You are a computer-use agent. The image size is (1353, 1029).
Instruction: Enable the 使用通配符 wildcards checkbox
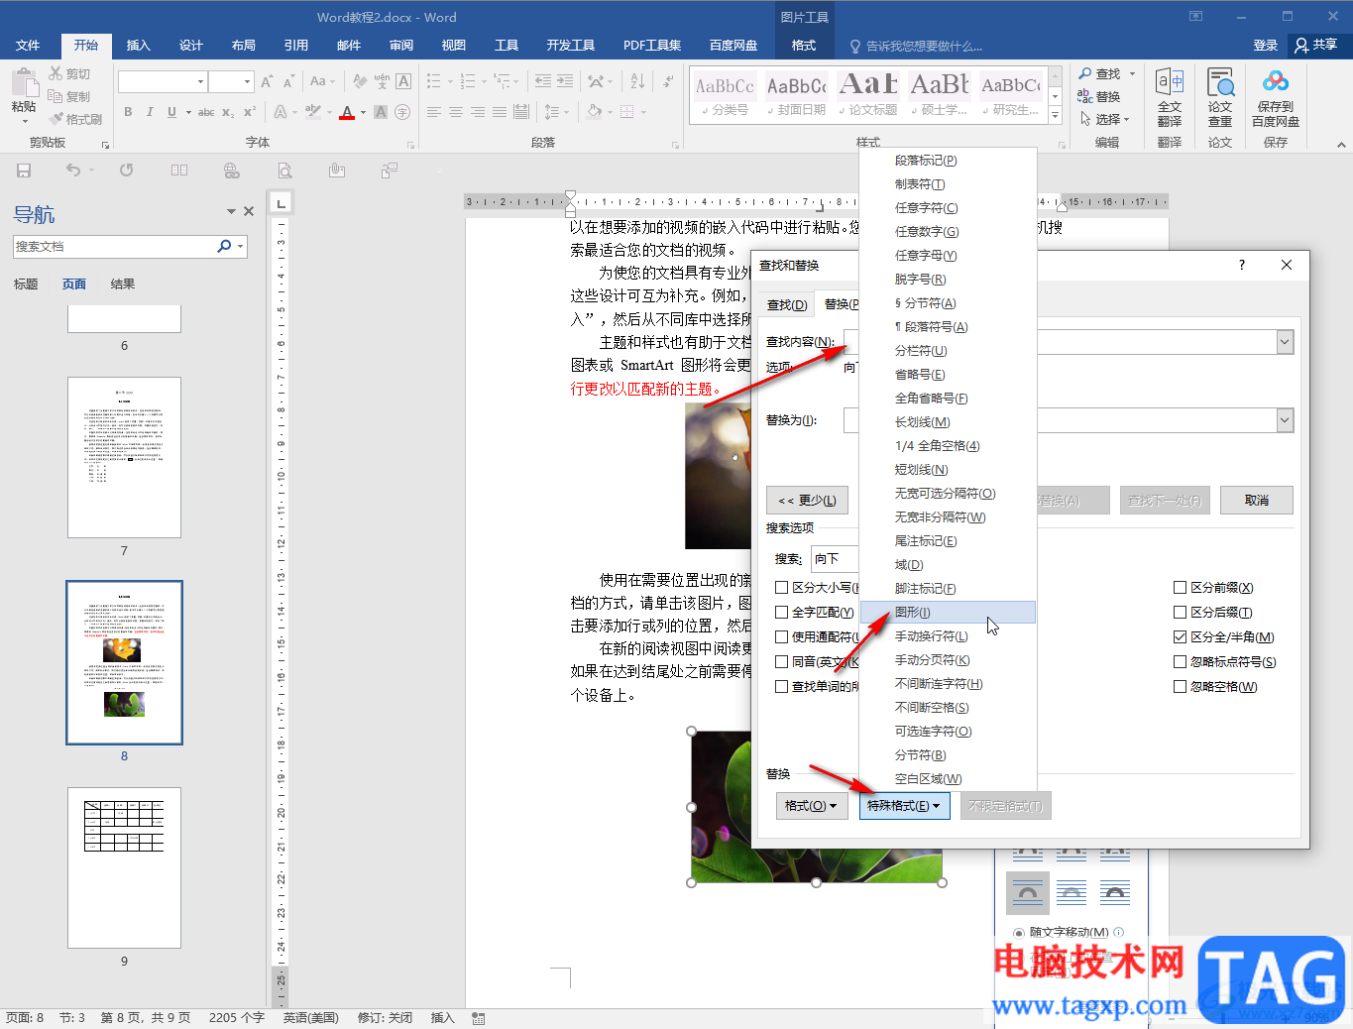[781, 637]
